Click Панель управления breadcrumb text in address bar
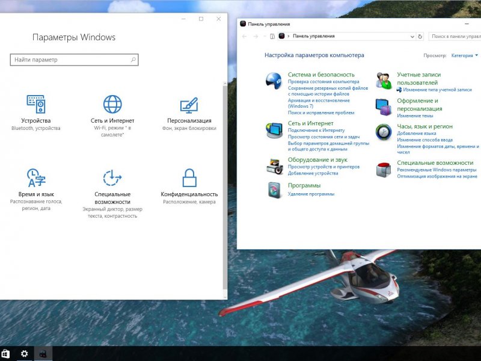This screenshot has width=481, height=361. click(x=313, y=36)
